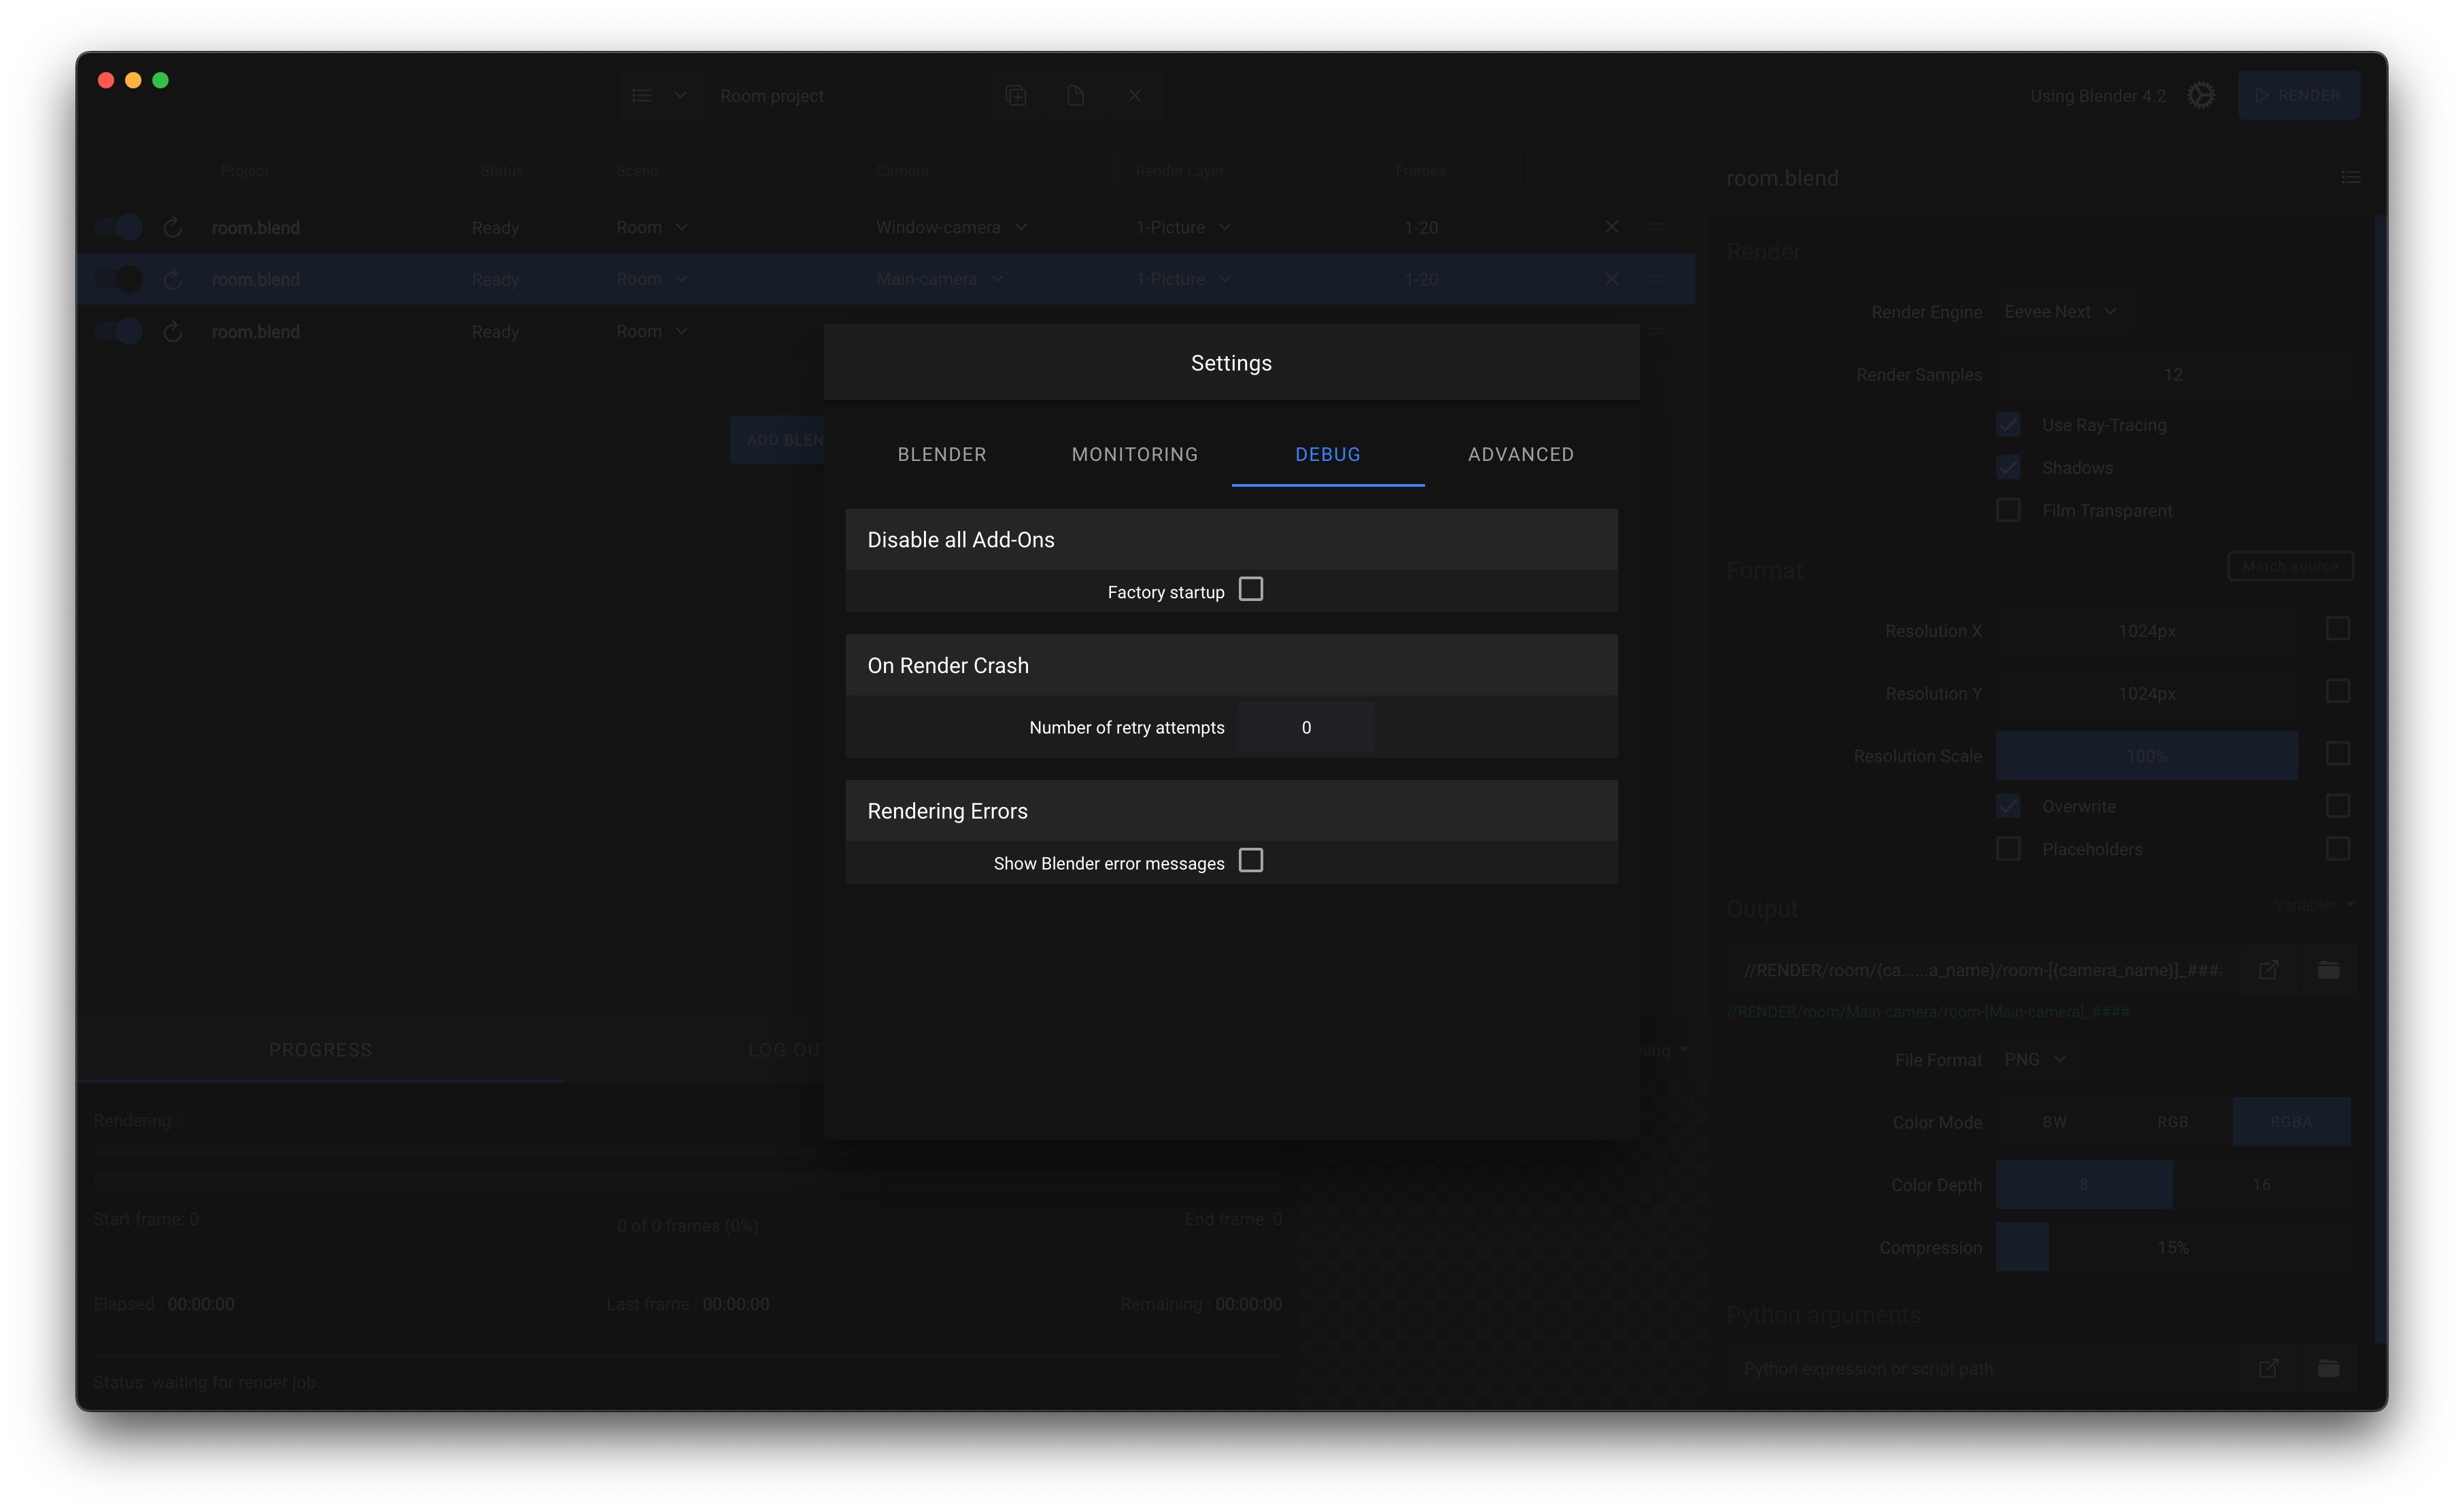Image resolution: width=2464 pixels, height=1512 pixels.
Task: Switch to the Advanced settings tab
Action: click(1520, 455)
